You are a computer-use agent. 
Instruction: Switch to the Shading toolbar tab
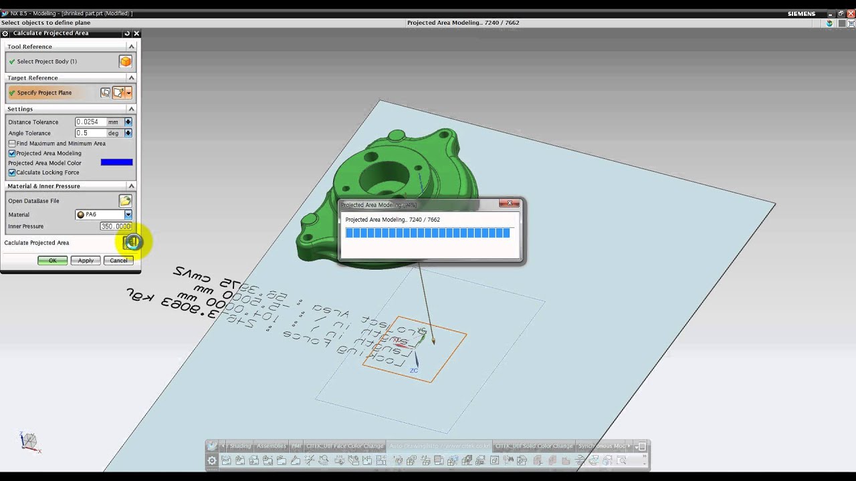click(239, 446)
